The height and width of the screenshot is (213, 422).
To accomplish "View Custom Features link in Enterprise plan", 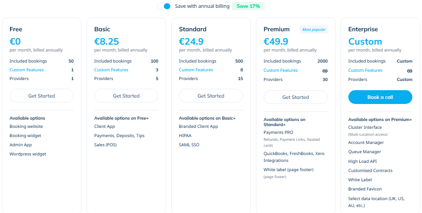I will tap(365, 70).
